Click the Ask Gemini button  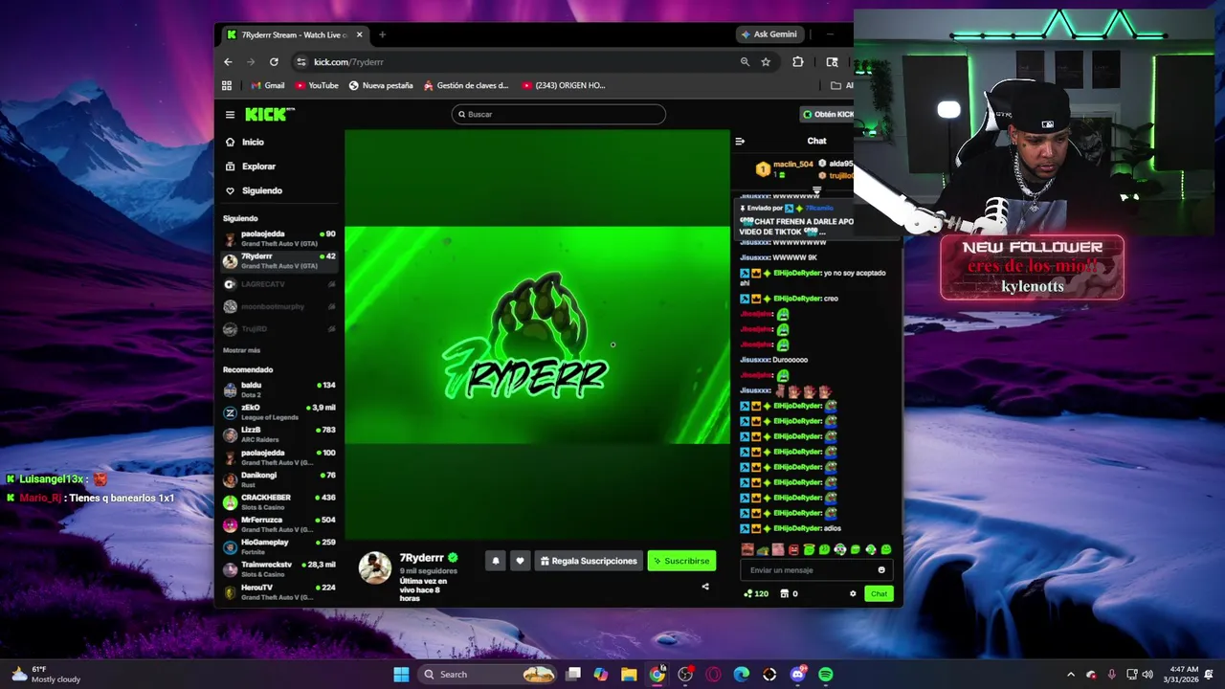(x=768, y=34)
